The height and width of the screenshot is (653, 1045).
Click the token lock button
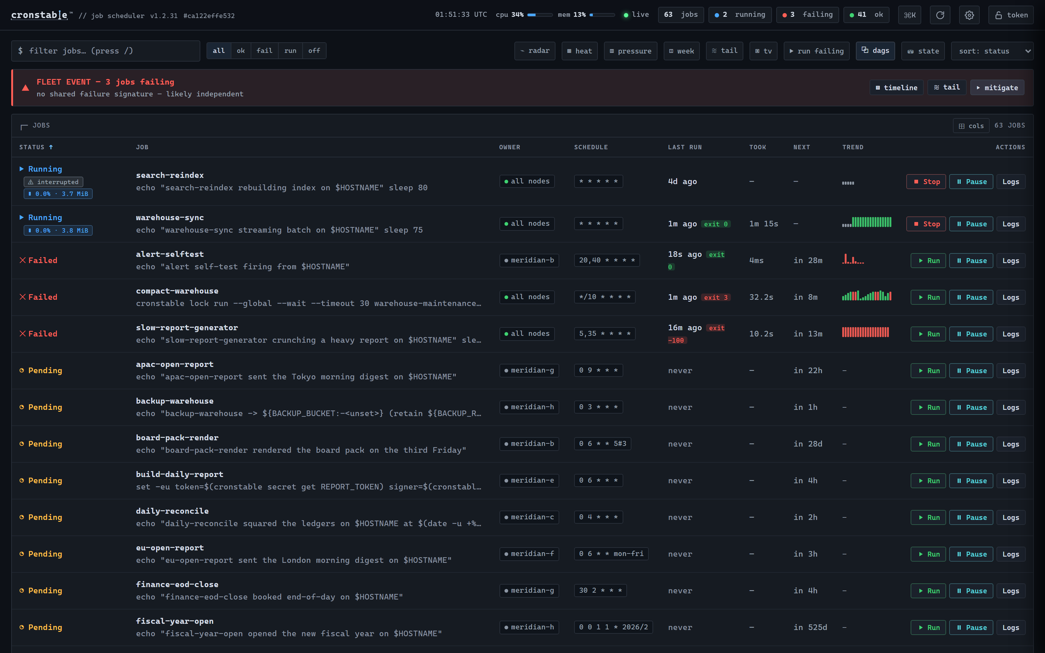coord(1010,15)
